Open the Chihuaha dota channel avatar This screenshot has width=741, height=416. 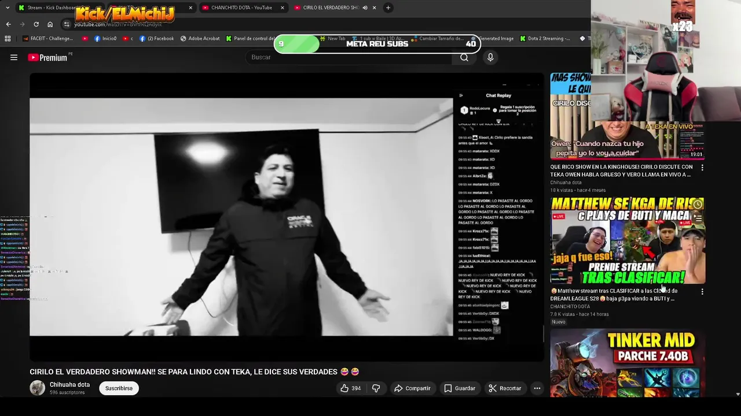point(37,388)
